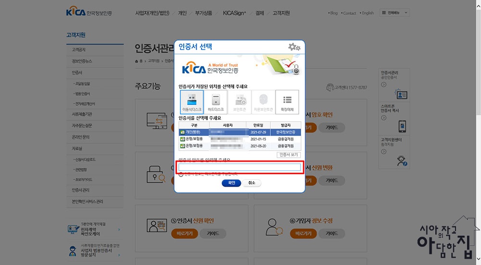481x265 pixels.
Task: Open 고객지원 top menu
Action: [281, 13]
